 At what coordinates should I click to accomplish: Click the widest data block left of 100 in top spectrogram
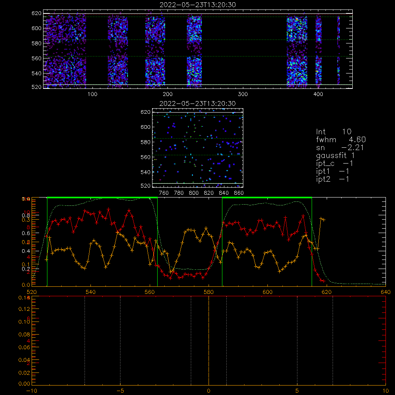[66, 51]
